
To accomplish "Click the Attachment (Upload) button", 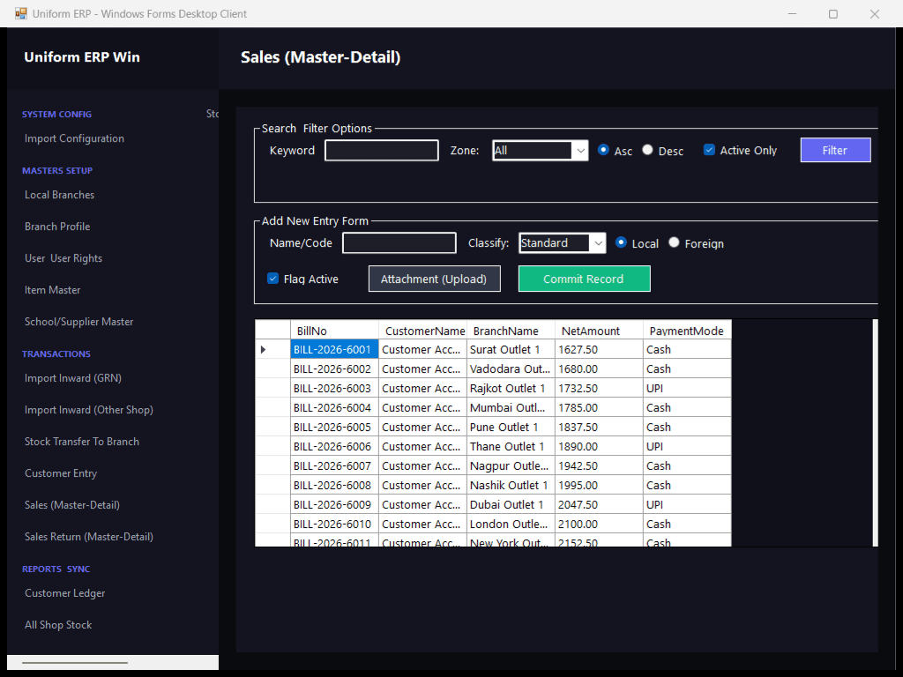I will pyautogui.click(x=434, y=279).
